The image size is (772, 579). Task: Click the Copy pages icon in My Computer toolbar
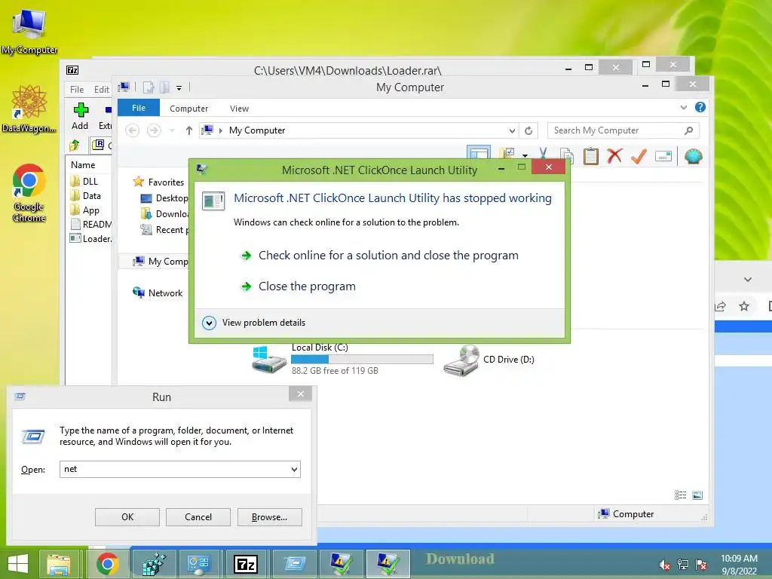point(567,156)
